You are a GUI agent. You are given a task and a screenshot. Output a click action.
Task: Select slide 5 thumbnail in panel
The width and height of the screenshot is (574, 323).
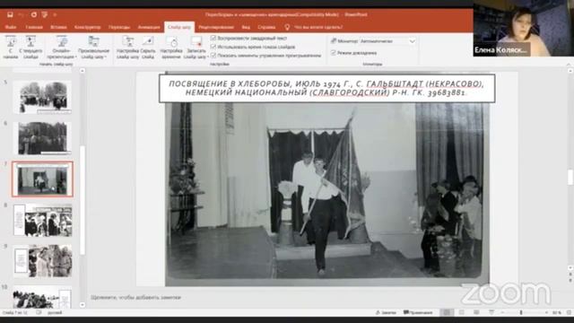coord(42,97)
